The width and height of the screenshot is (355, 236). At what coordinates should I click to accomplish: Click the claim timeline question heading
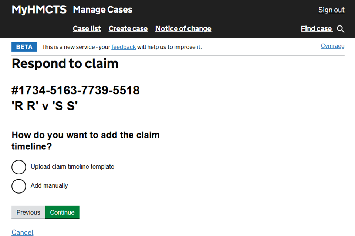85,140
